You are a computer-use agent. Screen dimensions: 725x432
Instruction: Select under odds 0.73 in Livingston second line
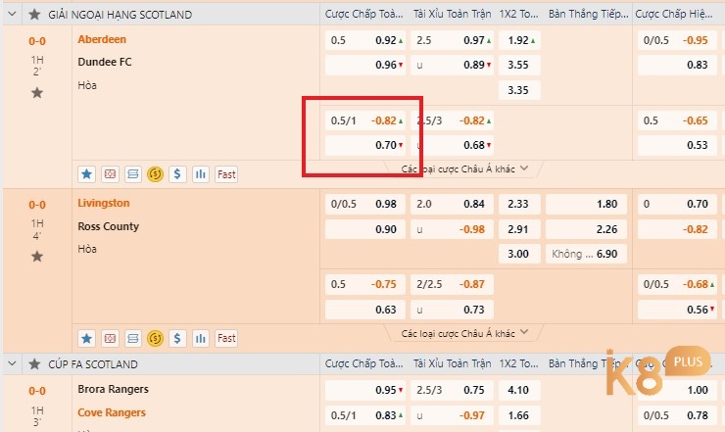[x=452, y=310]
